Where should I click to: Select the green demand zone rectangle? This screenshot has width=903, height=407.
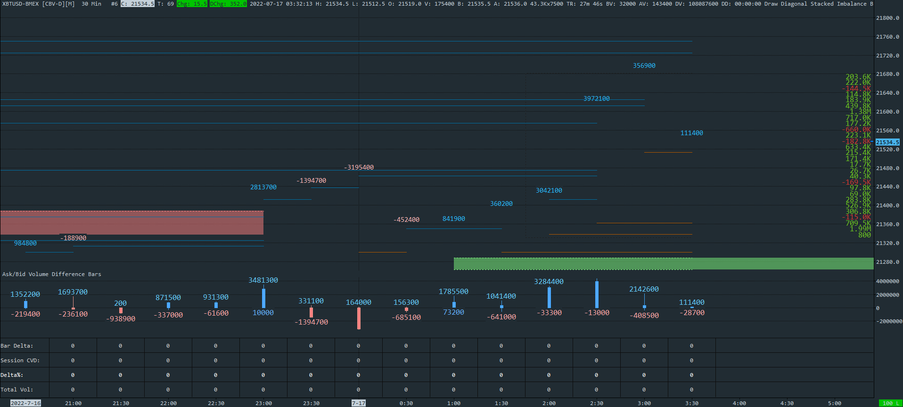point(664,263)
